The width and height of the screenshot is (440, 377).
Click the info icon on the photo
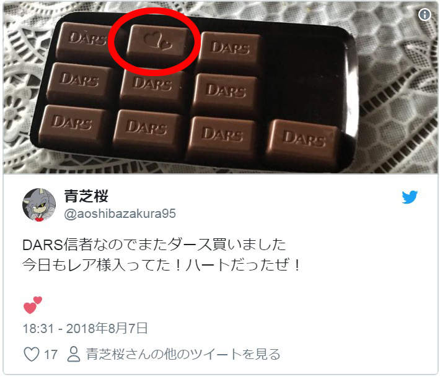point(425,14)
